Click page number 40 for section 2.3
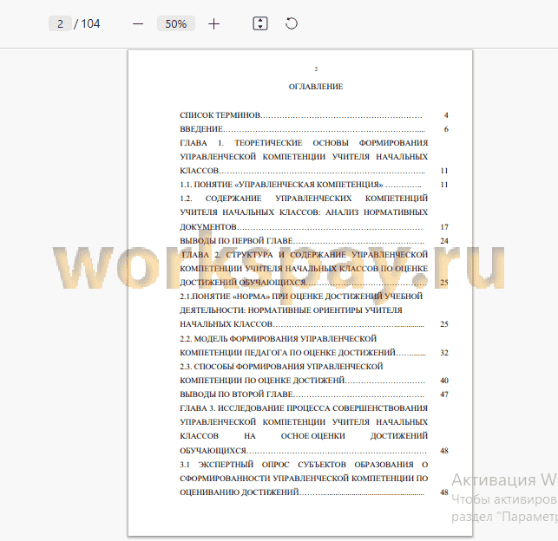The width and height of the screenshot is (558, 541). coord(444,381)
